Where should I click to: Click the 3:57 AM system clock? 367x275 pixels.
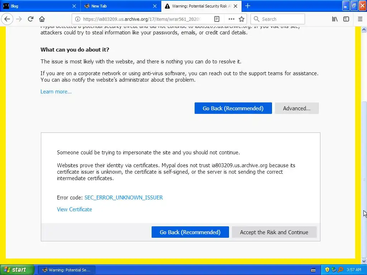(354, 270)
